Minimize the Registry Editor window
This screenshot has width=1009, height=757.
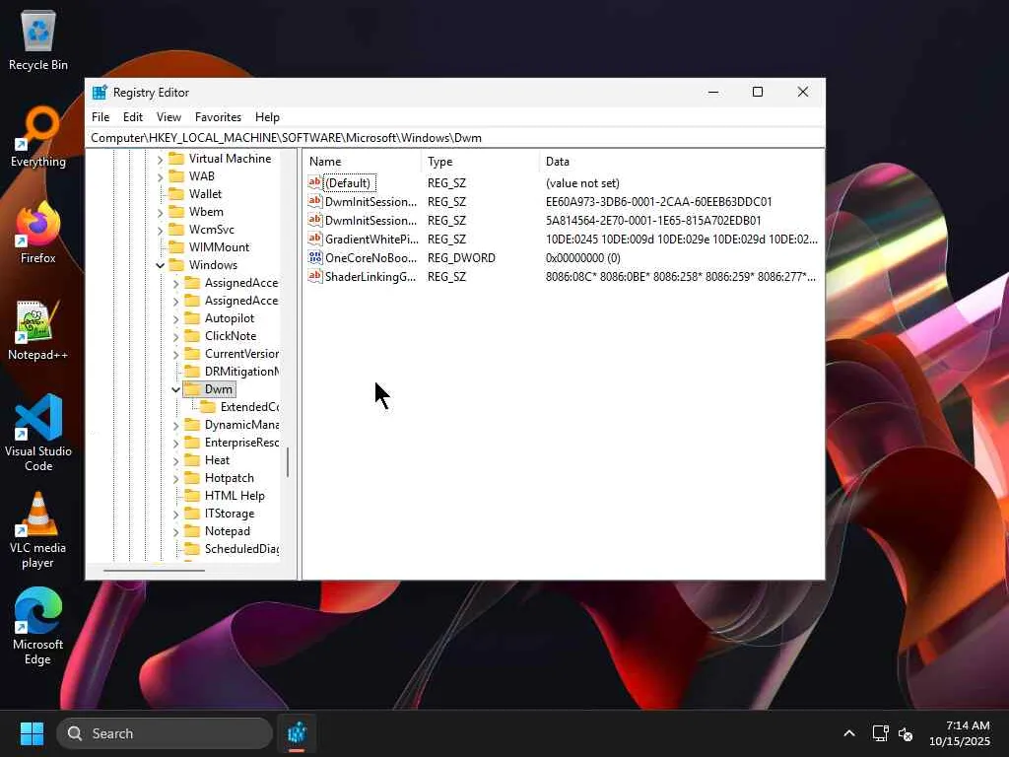coord(713,92)
